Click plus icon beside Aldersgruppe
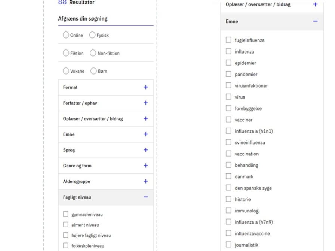 click(x=145, y=181)
